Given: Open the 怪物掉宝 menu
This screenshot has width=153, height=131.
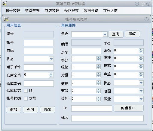Looking at the screenshot, I should (x=71, y=11).
